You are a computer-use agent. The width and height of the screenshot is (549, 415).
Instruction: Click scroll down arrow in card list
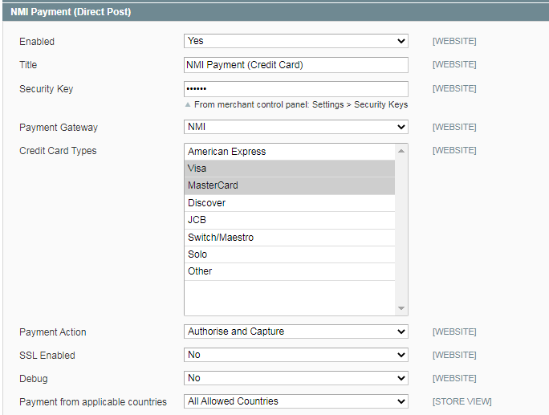point(401,309)
